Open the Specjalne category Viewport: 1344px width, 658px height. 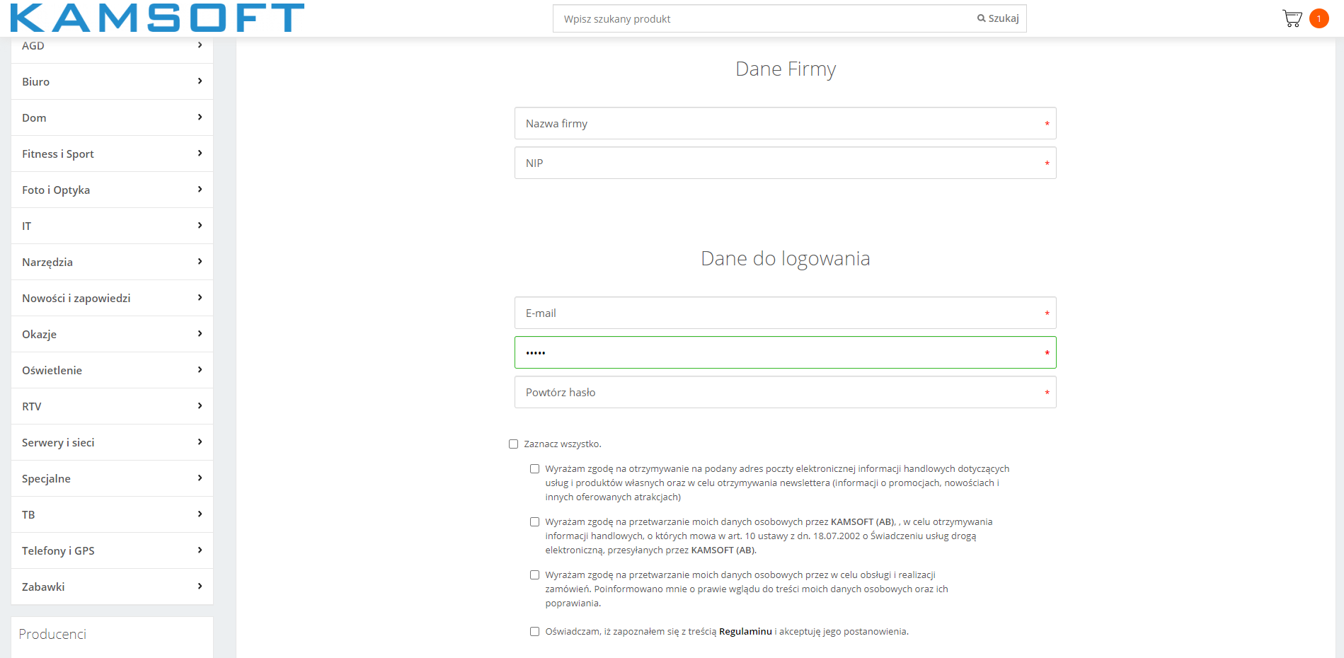tap(112, 478)
